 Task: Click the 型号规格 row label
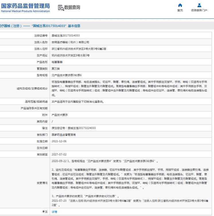click(x=42, y=75)
